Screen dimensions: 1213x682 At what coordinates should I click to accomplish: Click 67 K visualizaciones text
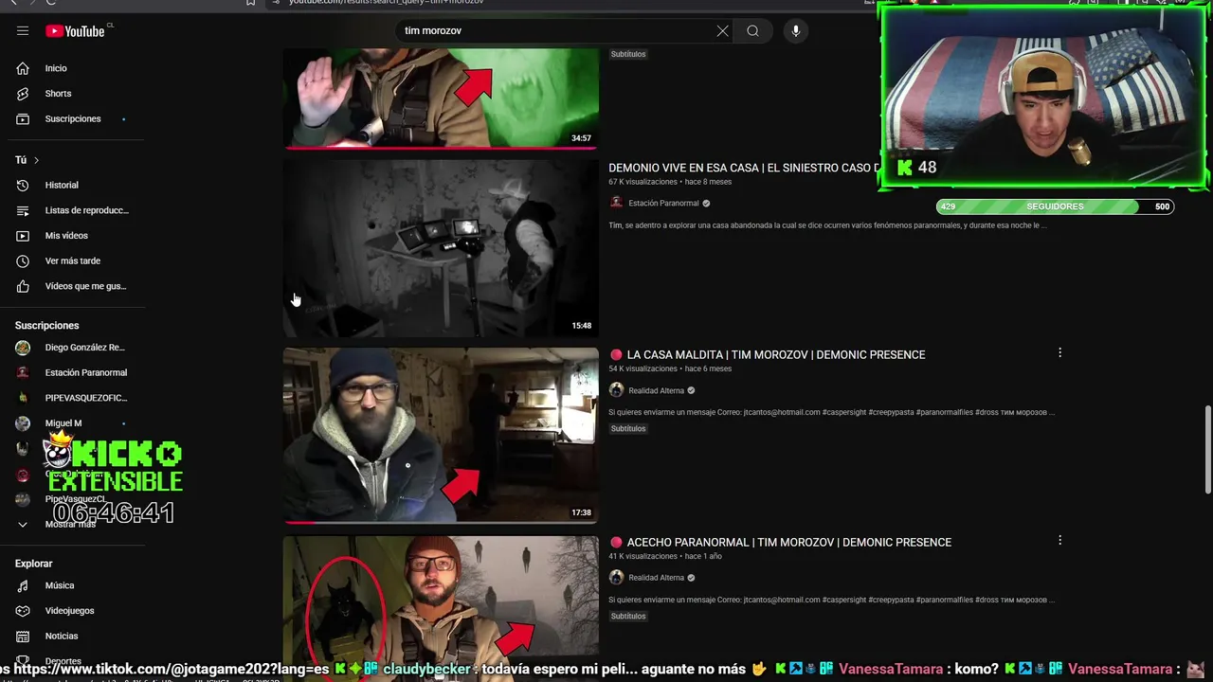643,182
